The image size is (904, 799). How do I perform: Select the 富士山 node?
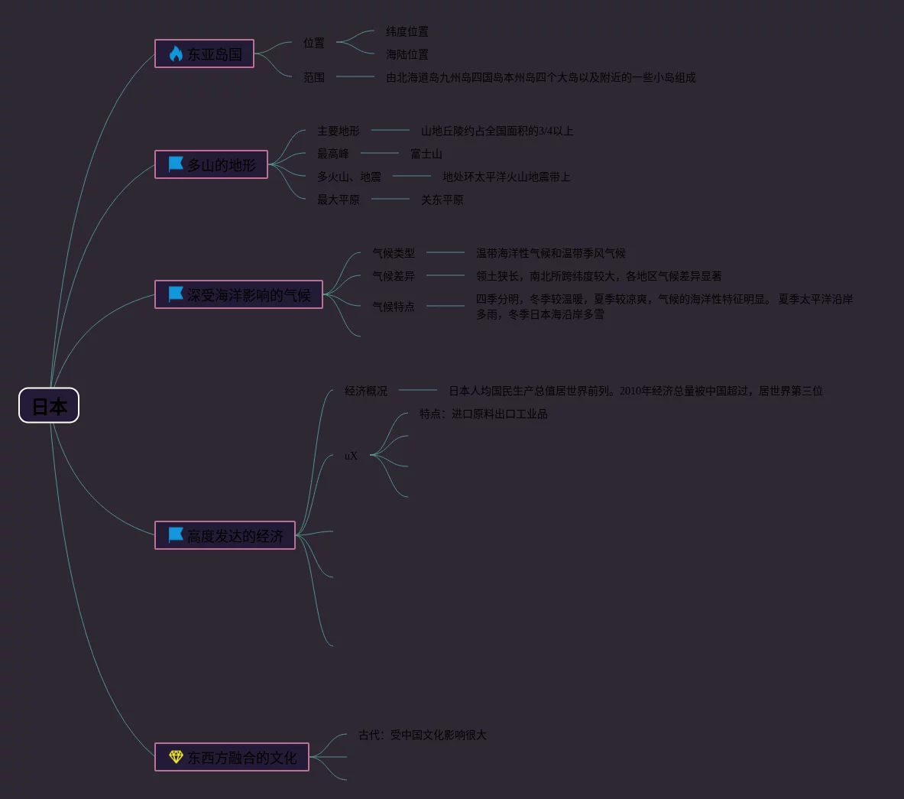pyautogui.click(x=426, y=154)
